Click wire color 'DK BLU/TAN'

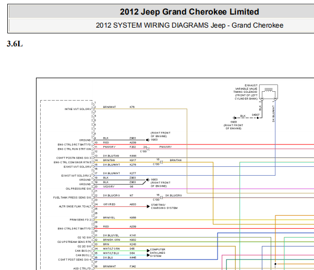[111, 156]
